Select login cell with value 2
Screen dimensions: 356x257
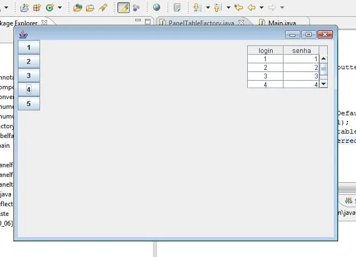pyautogui.click(x=266, y=68)
